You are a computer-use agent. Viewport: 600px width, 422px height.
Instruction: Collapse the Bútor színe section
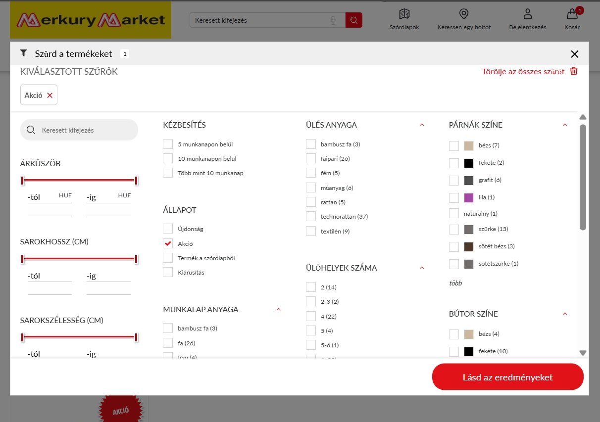point(565,314)
